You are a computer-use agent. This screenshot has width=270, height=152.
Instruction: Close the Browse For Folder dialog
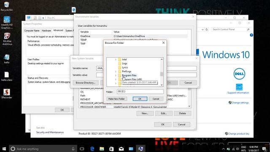163,43
